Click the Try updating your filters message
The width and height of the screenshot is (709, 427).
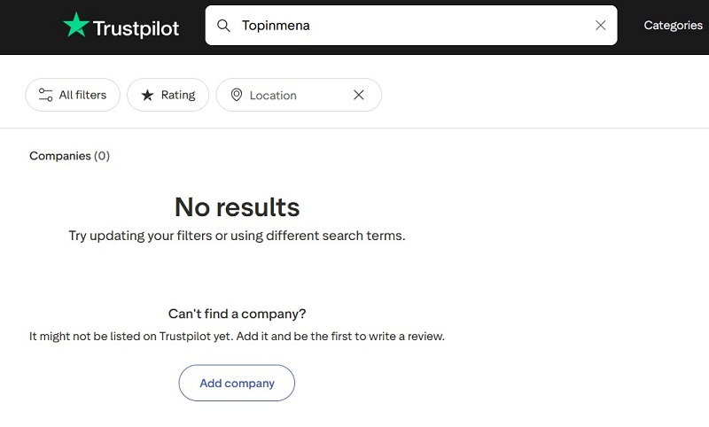click(x=237, y=237)
